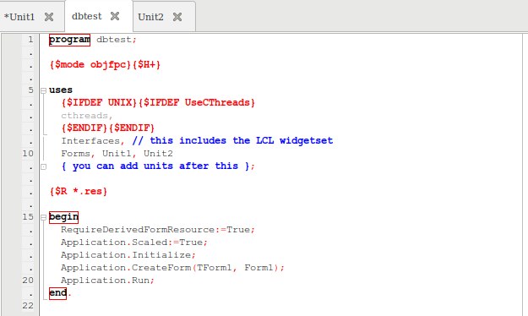Screen dimensions: 528x316
Task: Click the uses keyword
Action: tap(61, 90)
